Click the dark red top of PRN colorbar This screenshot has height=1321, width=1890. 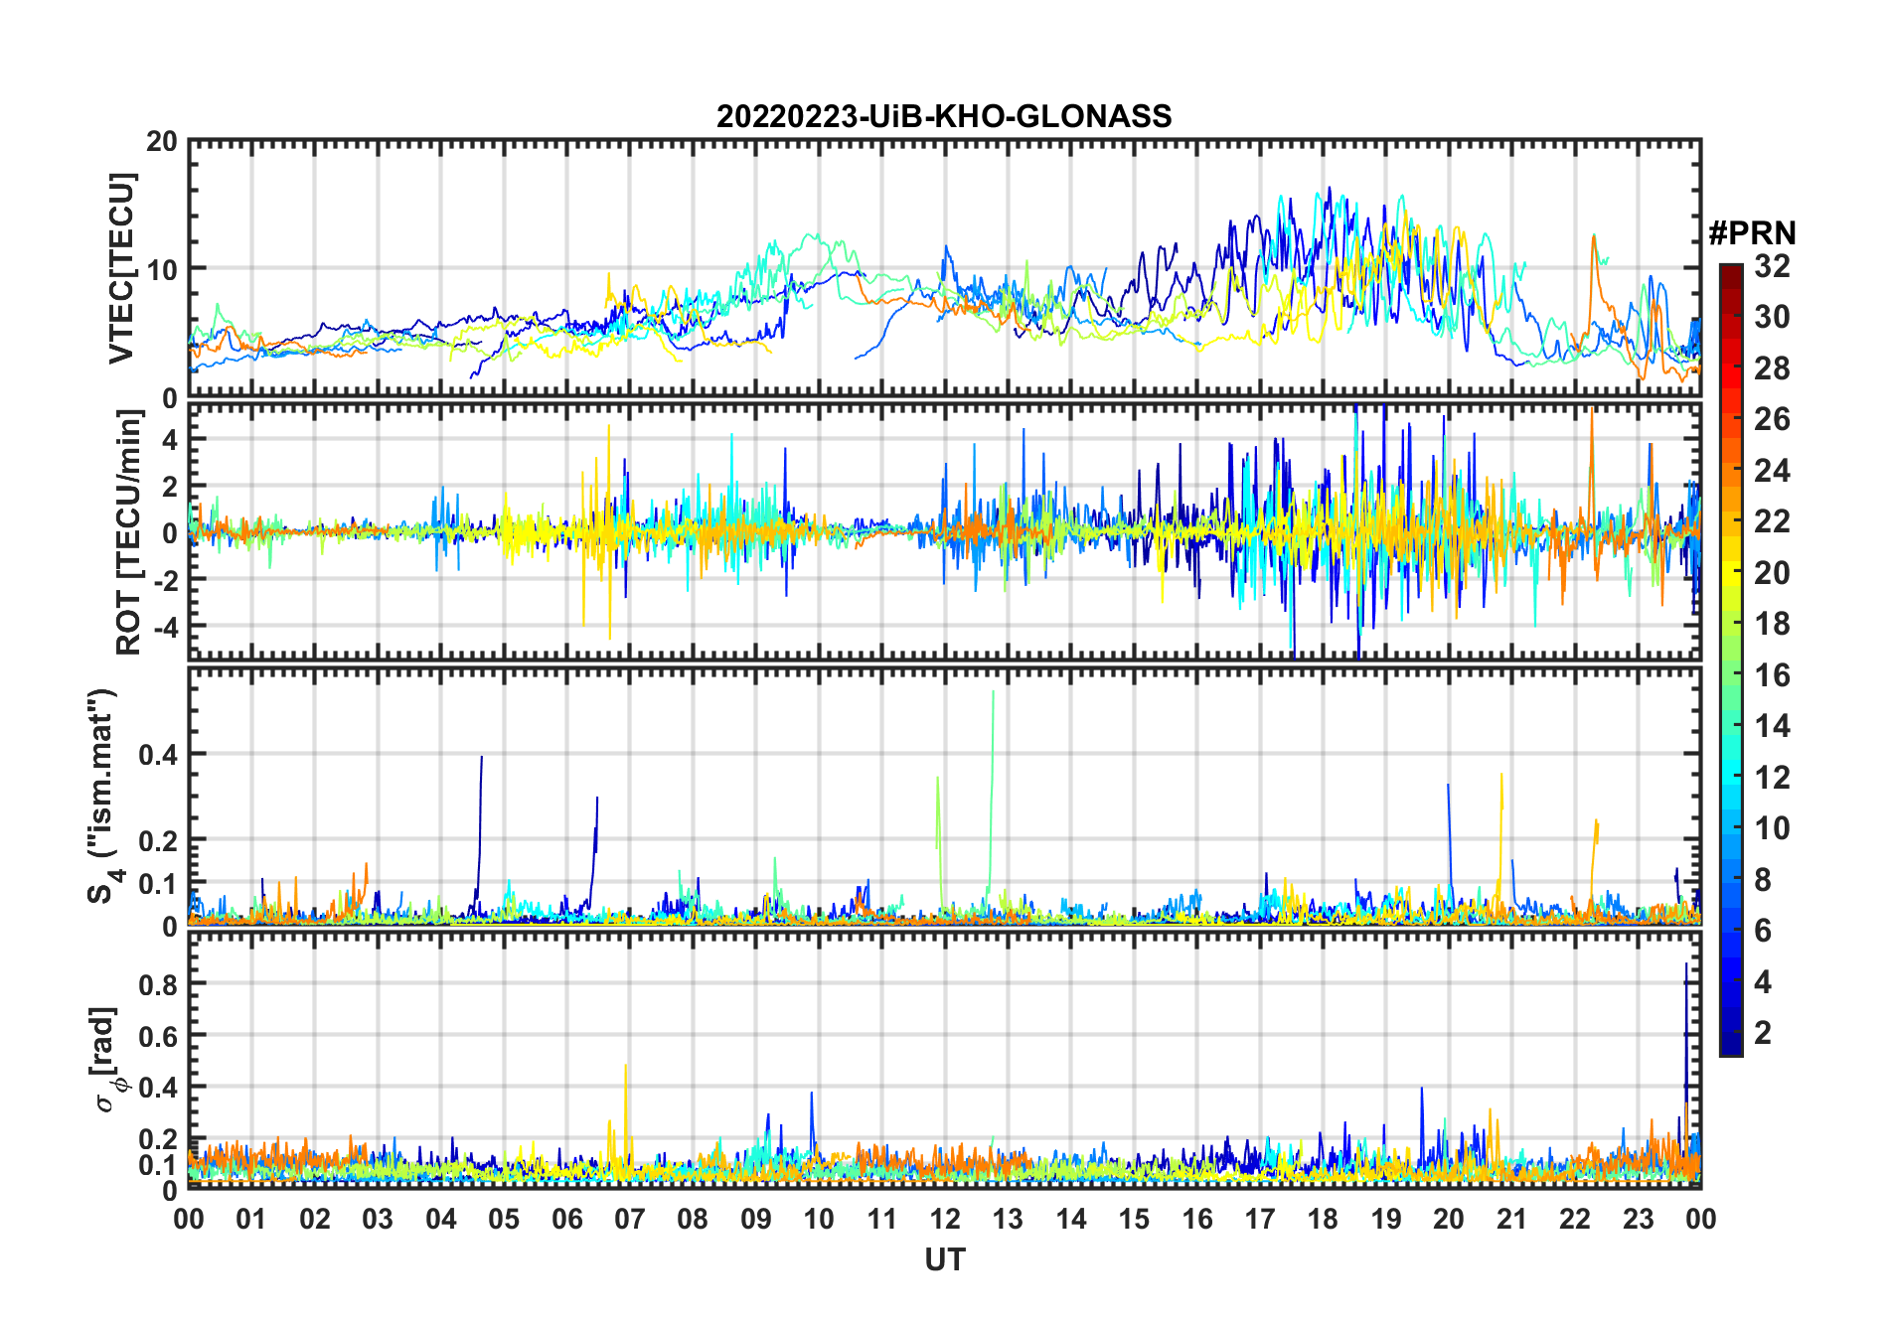[1731, 276]
